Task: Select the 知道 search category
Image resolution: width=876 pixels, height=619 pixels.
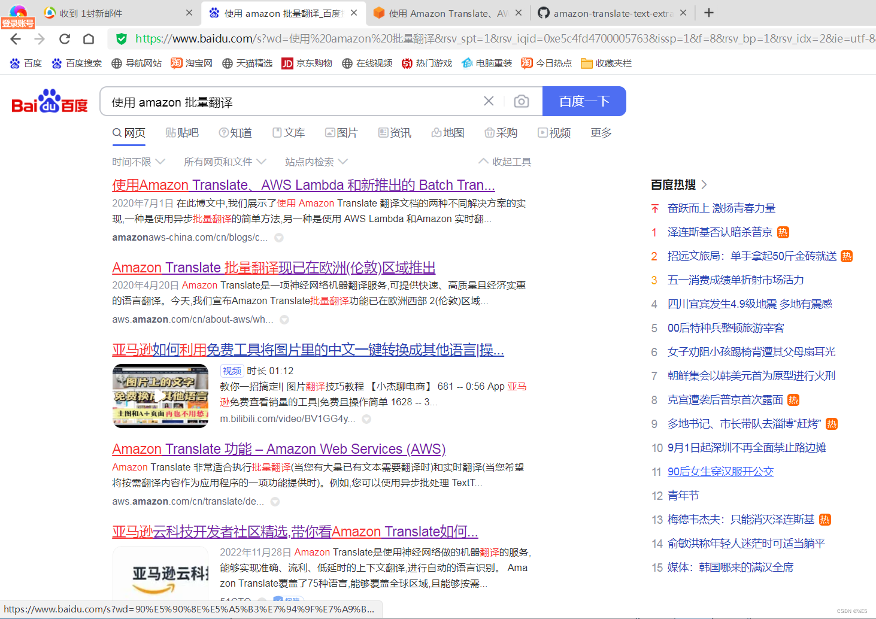Action: (x=235, y=133)
